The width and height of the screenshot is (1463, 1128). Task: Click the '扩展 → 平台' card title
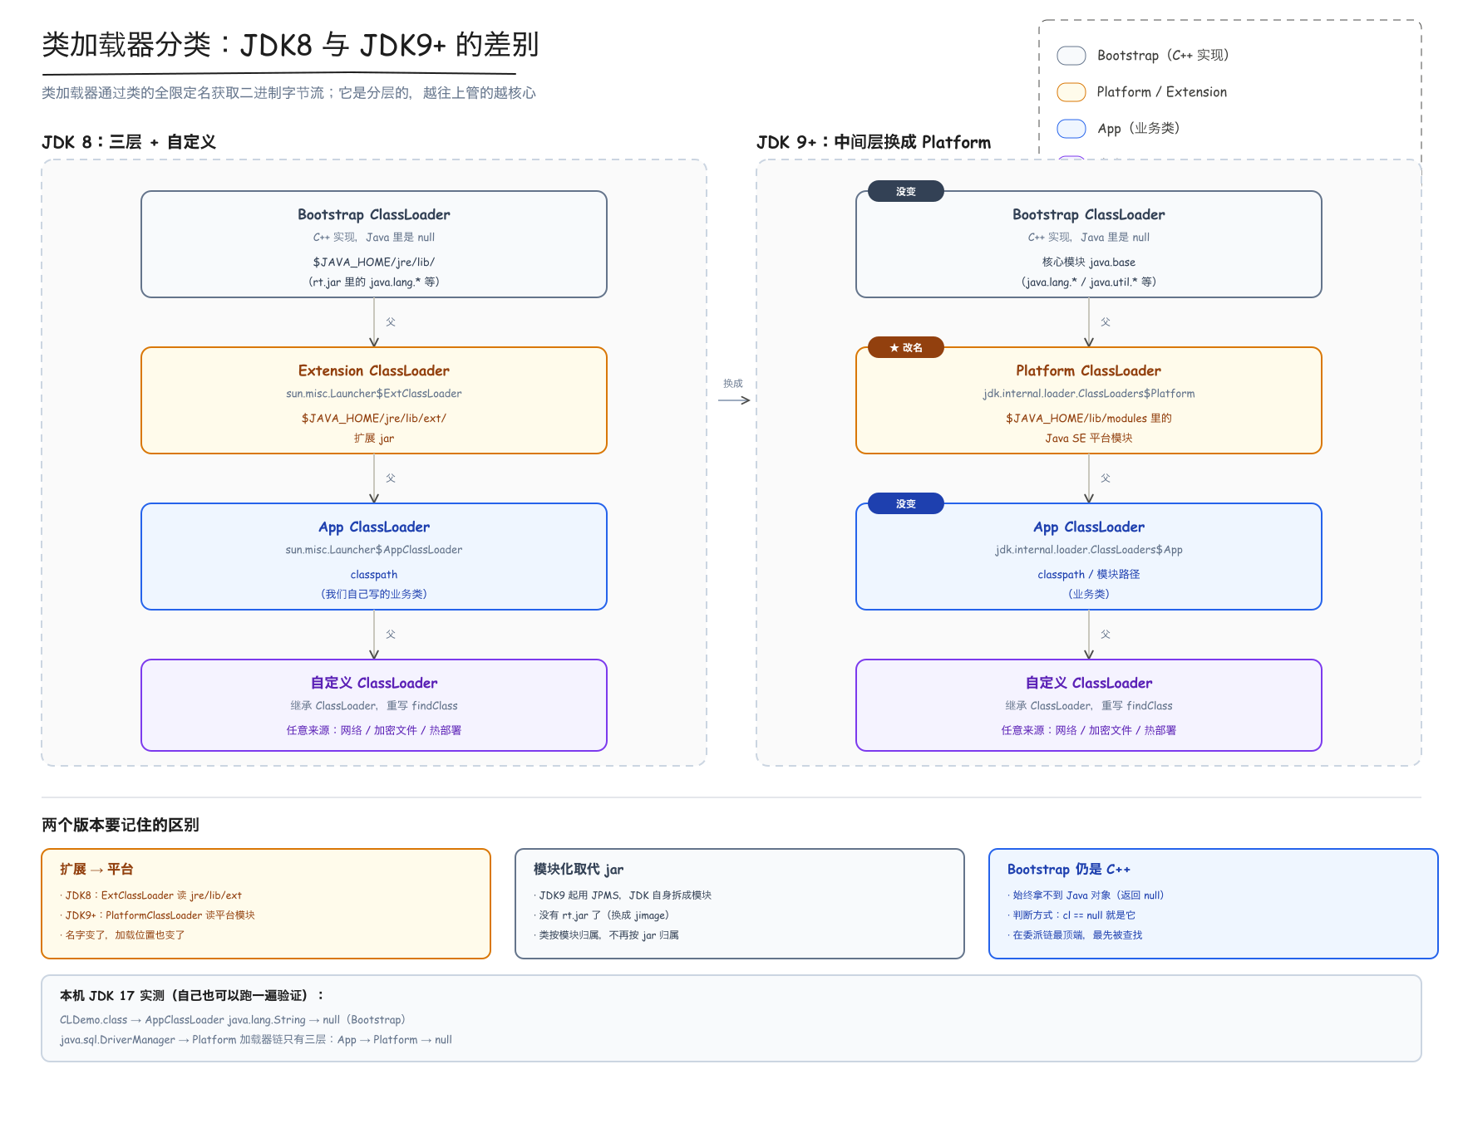tap(96, 869)
